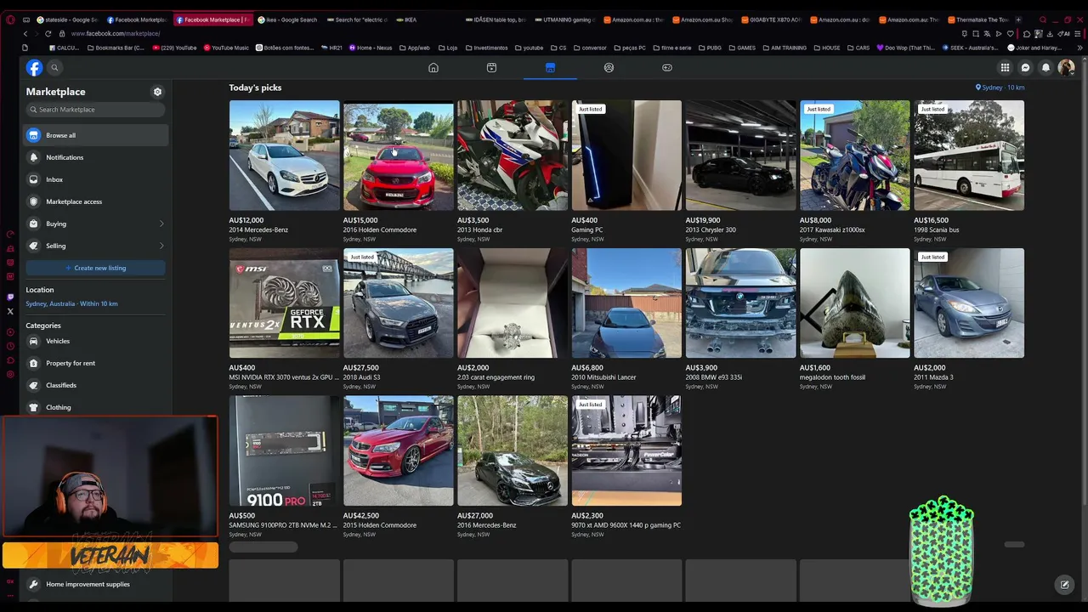Click the Buying bag icon
1088x612 pixels.
pyautogui.click(x=33, y=224)
